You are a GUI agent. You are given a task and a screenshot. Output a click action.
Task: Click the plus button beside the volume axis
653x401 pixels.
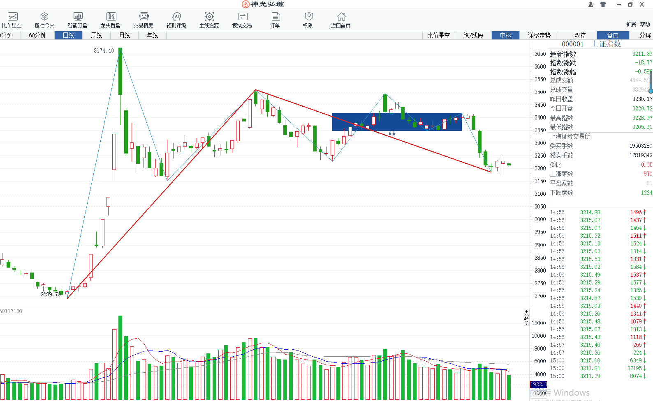526,312
